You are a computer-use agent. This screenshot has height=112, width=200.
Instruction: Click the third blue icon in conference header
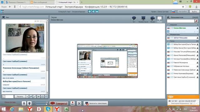pyautogui.click(x=97, y=12)
